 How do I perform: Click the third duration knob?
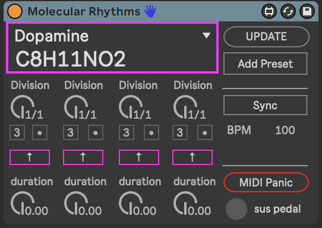131,203
